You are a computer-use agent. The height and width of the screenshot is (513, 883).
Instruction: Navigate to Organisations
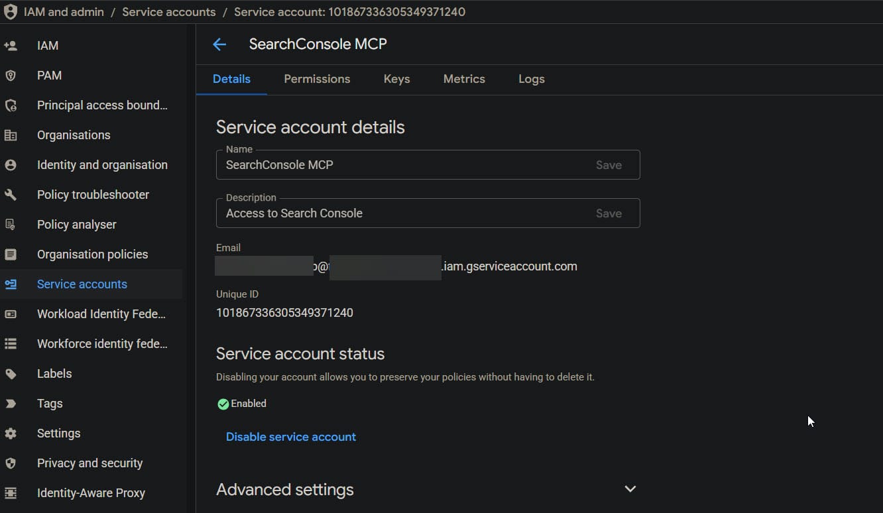[x=74, y=135]
